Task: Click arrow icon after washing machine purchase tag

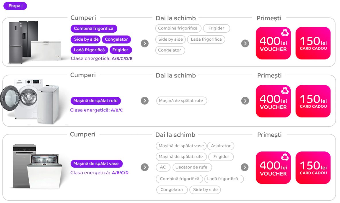Action: tap(145, 100)
